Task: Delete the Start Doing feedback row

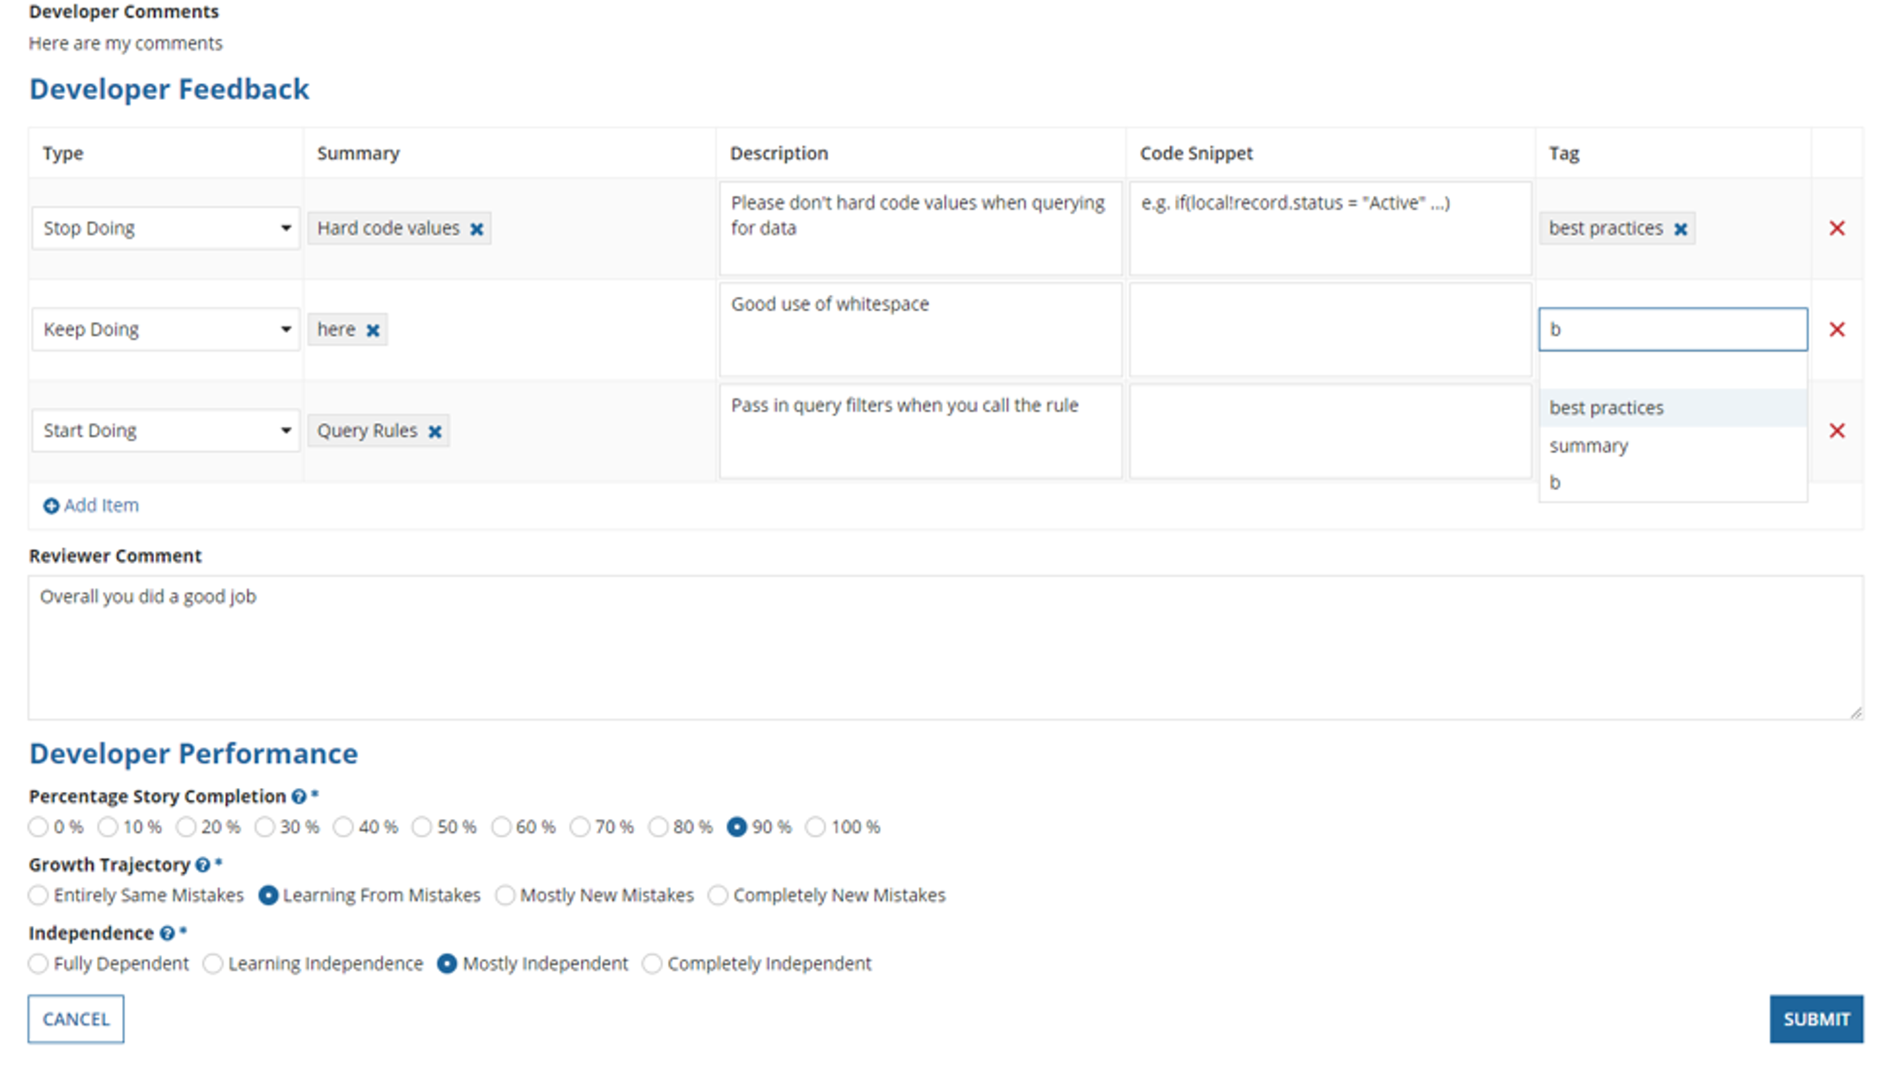Action: pos(1836,430)
